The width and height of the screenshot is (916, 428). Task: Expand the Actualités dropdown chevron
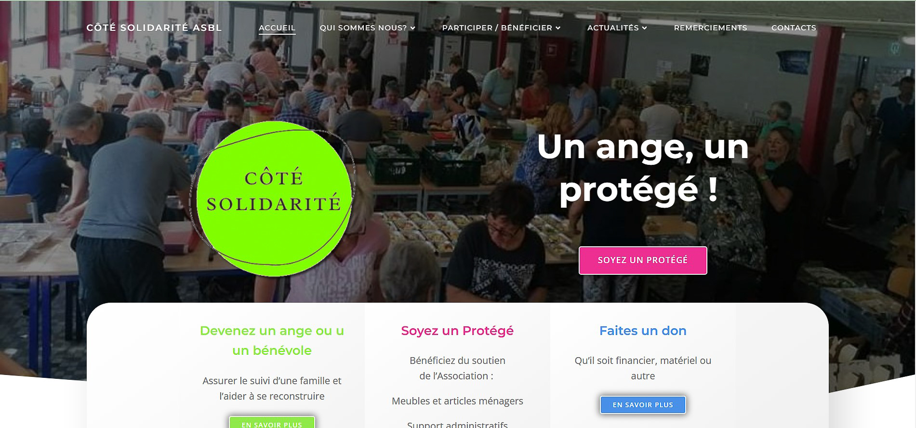(x=644, y=28)
